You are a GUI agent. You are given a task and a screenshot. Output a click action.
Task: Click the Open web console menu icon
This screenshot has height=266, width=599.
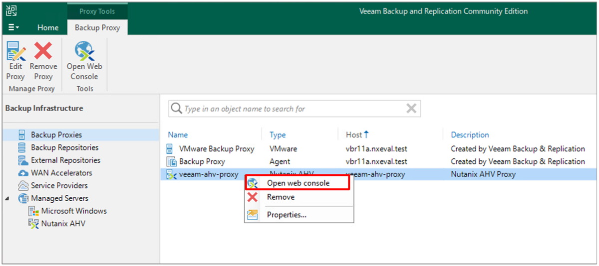(x=254, y=183)
